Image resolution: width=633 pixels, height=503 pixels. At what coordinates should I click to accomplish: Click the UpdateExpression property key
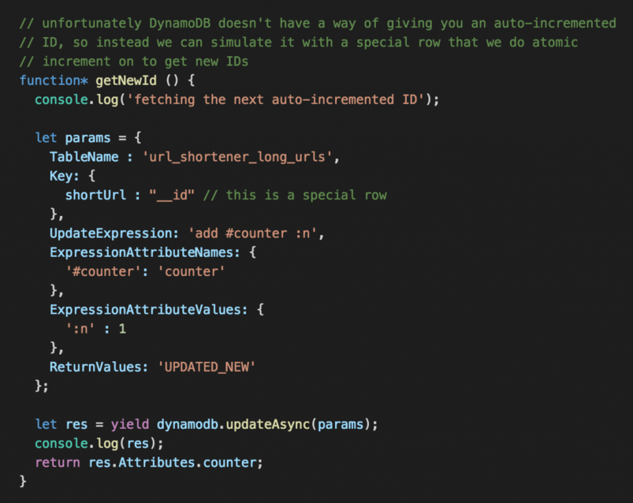110,234
